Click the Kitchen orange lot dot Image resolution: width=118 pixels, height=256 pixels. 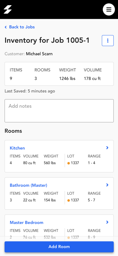tap(69, 163)
